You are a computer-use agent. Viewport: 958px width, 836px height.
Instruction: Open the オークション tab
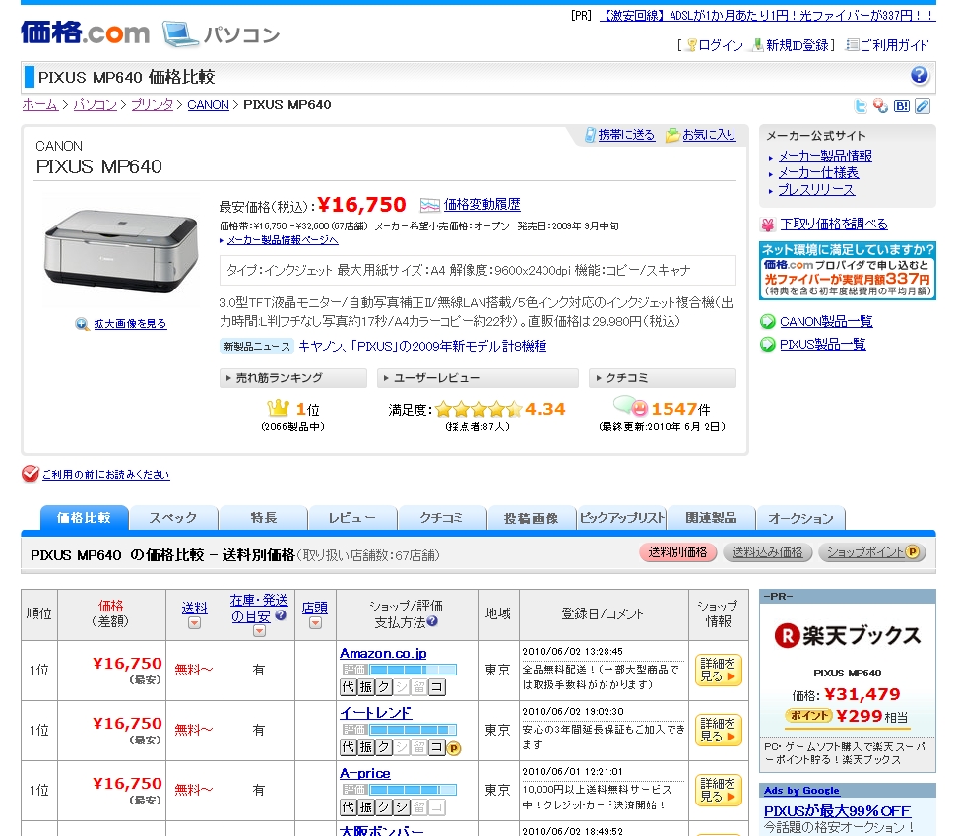tap(801, 518)
